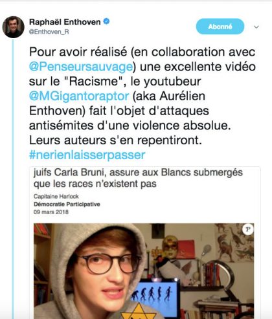Open the @Penseursauvage mention
This screenshot has height=319, width=272.
point(81,67)
